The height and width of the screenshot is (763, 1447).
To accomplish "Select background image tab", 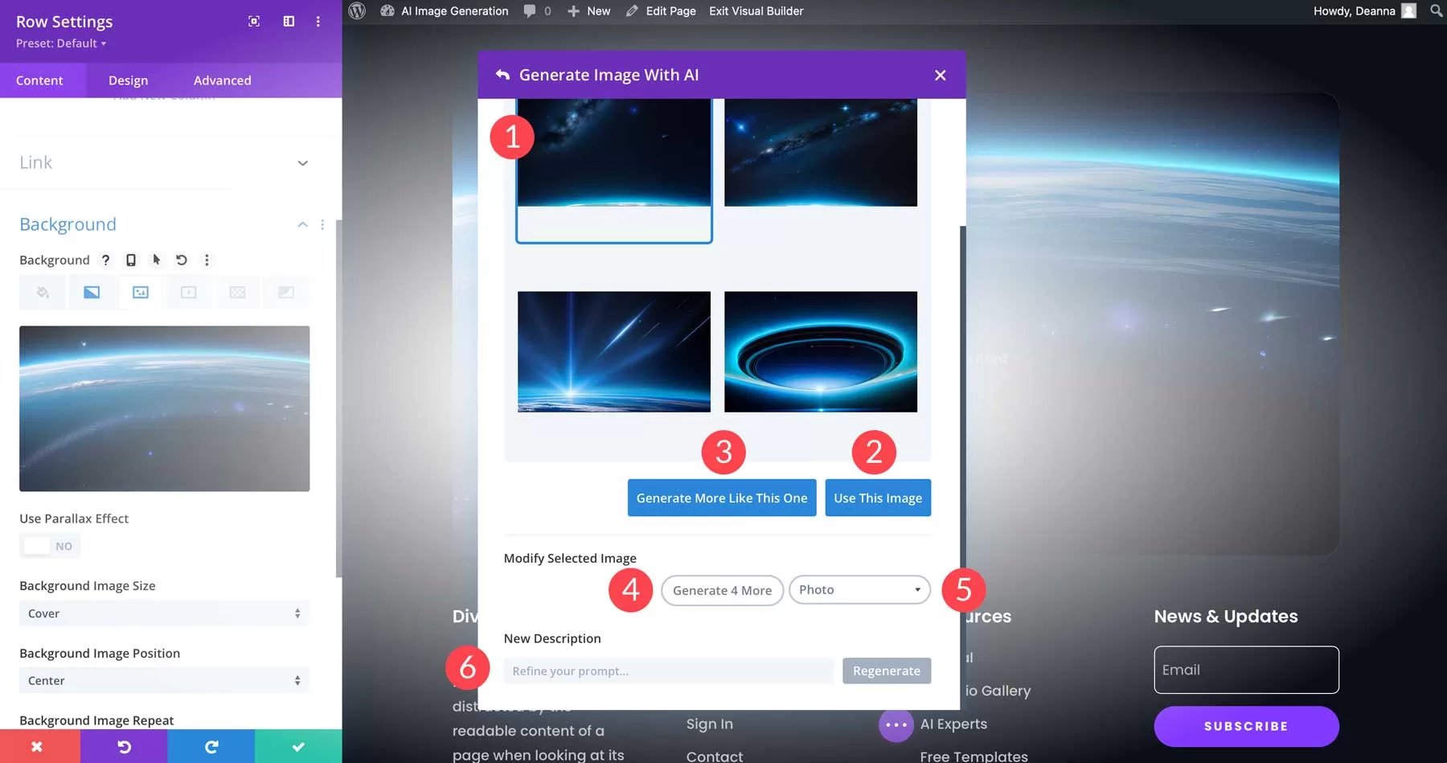I will tap(141, 293).
